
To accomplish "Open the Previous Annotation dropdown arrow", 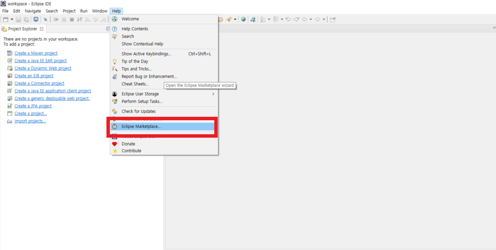I will [x=282, y=20].
